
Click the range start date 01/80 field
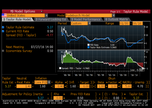tap(124, 23)
